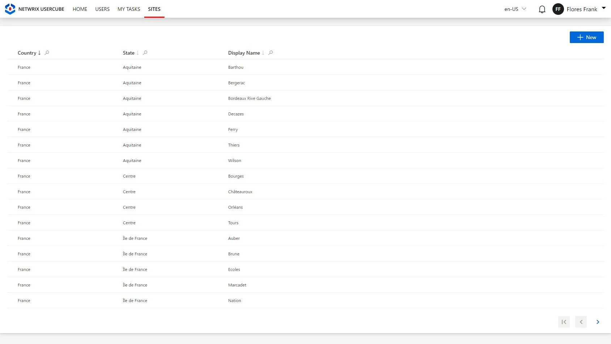Sort by Country column arrow
Viewport: 611px width, 344px height.
point(39,53)
